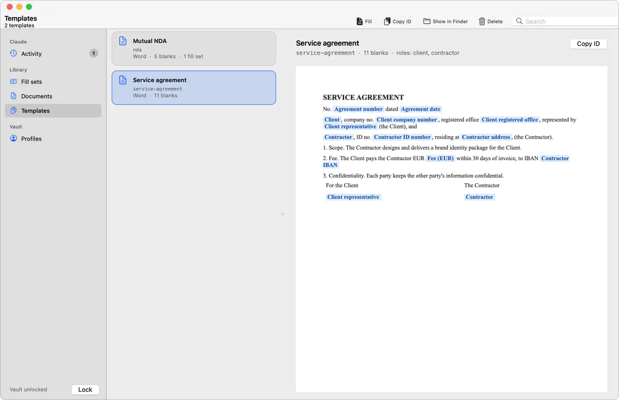This screenshot has height=400, width=619.
Task: Open the Activity section
Action: 53,54
